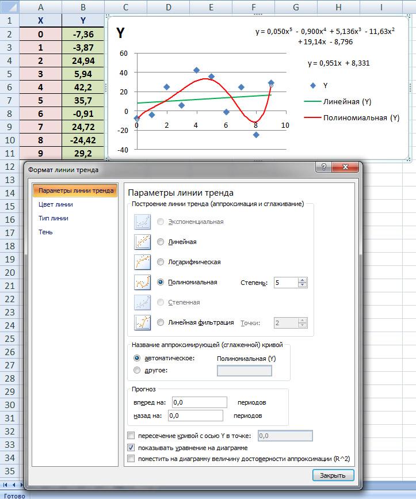Select the другое name option
This screenshot has width=416, height=499.
point(137,370)
